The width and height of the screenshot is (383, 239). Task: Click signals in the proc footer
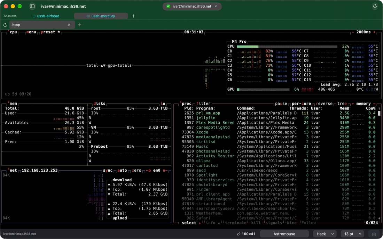[x=274, y=223]
